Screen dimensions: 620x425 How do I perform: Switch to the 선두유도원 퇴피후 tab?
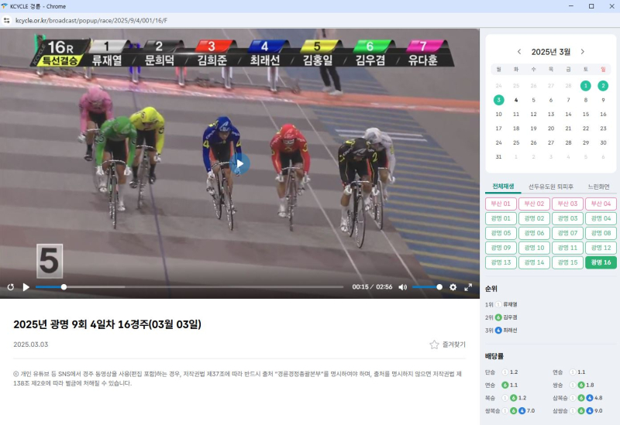[551, 187]
